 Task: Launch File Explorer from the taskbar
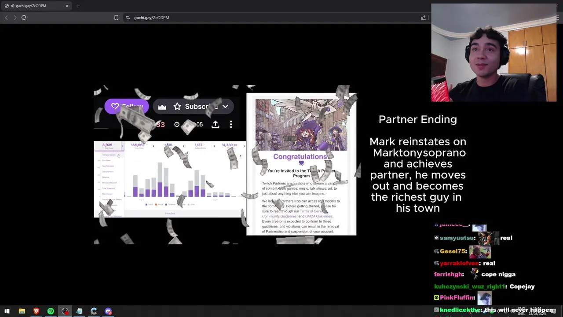point(22,311)
